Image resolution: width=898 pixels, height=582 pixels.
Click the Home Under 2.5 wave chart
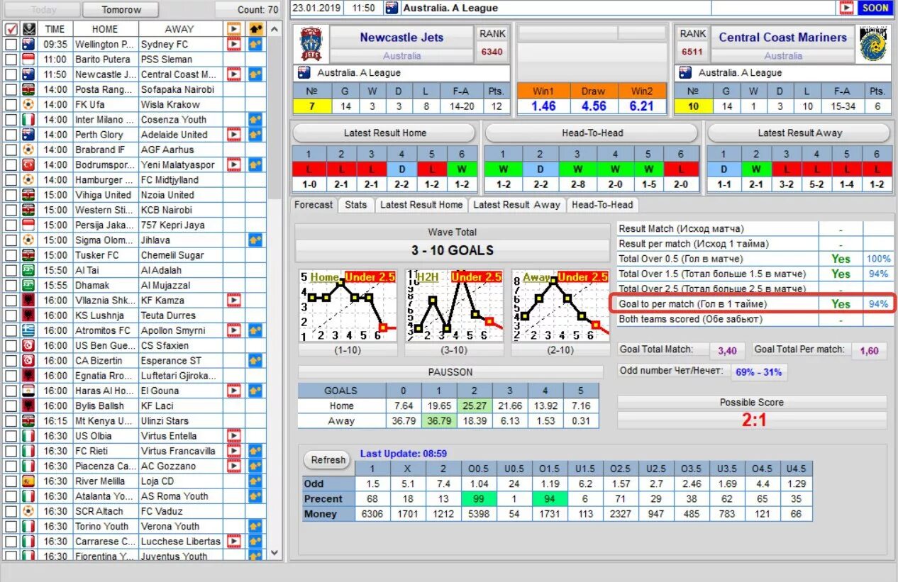pyautogui.click(x=348, y=306)
